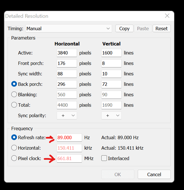This screenshot has width=184, height=190.
Task: Open the horizontal Sync polarity dropdown
Action: [67, 115]
